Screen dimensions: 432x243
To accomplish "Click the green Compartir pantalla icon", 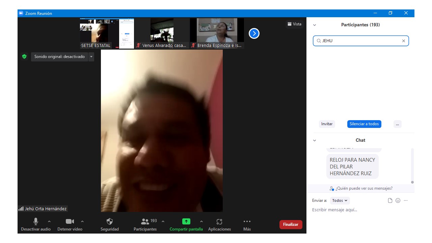I will (186, 221).
